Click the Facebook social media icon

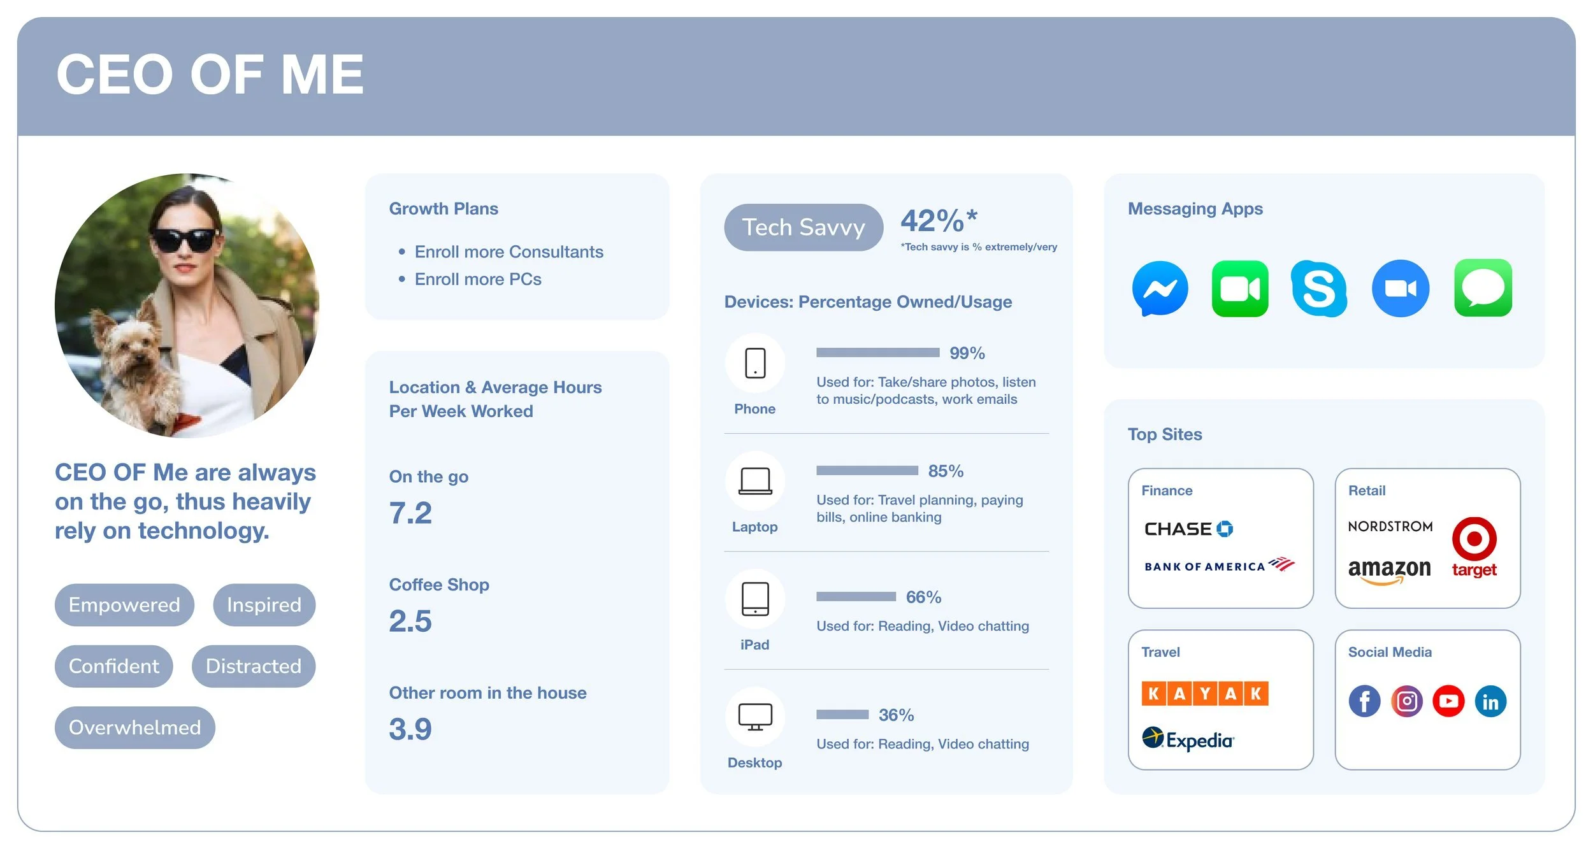coord(1364,701)
